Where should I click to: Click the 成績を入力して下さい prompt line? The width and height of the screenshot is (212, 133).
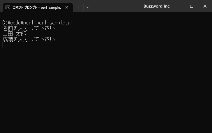click(x=29, y=39)
